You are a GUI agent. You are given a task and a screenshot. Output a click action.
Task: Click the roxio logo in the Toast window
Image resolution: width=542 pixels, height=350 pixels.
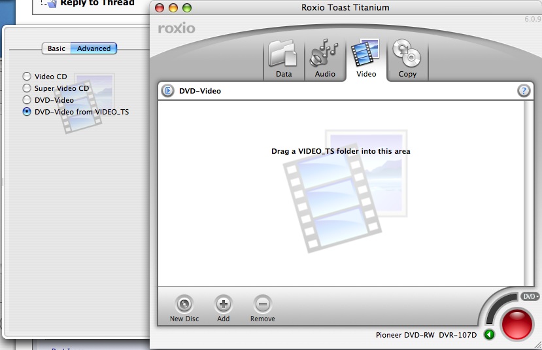177,28
